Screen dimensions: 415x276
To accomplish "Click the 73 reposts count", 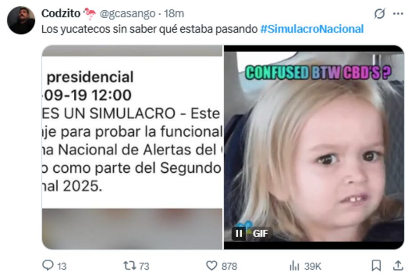I will 144,266.
